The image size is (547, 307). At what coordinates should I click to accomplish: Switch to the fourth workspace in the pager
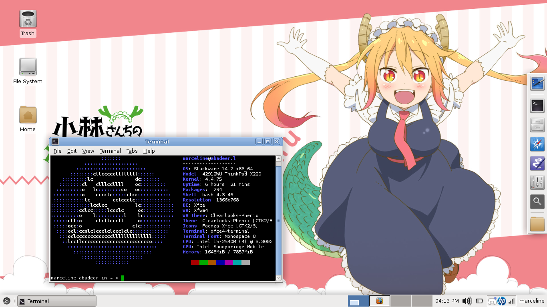coord(422,301)
